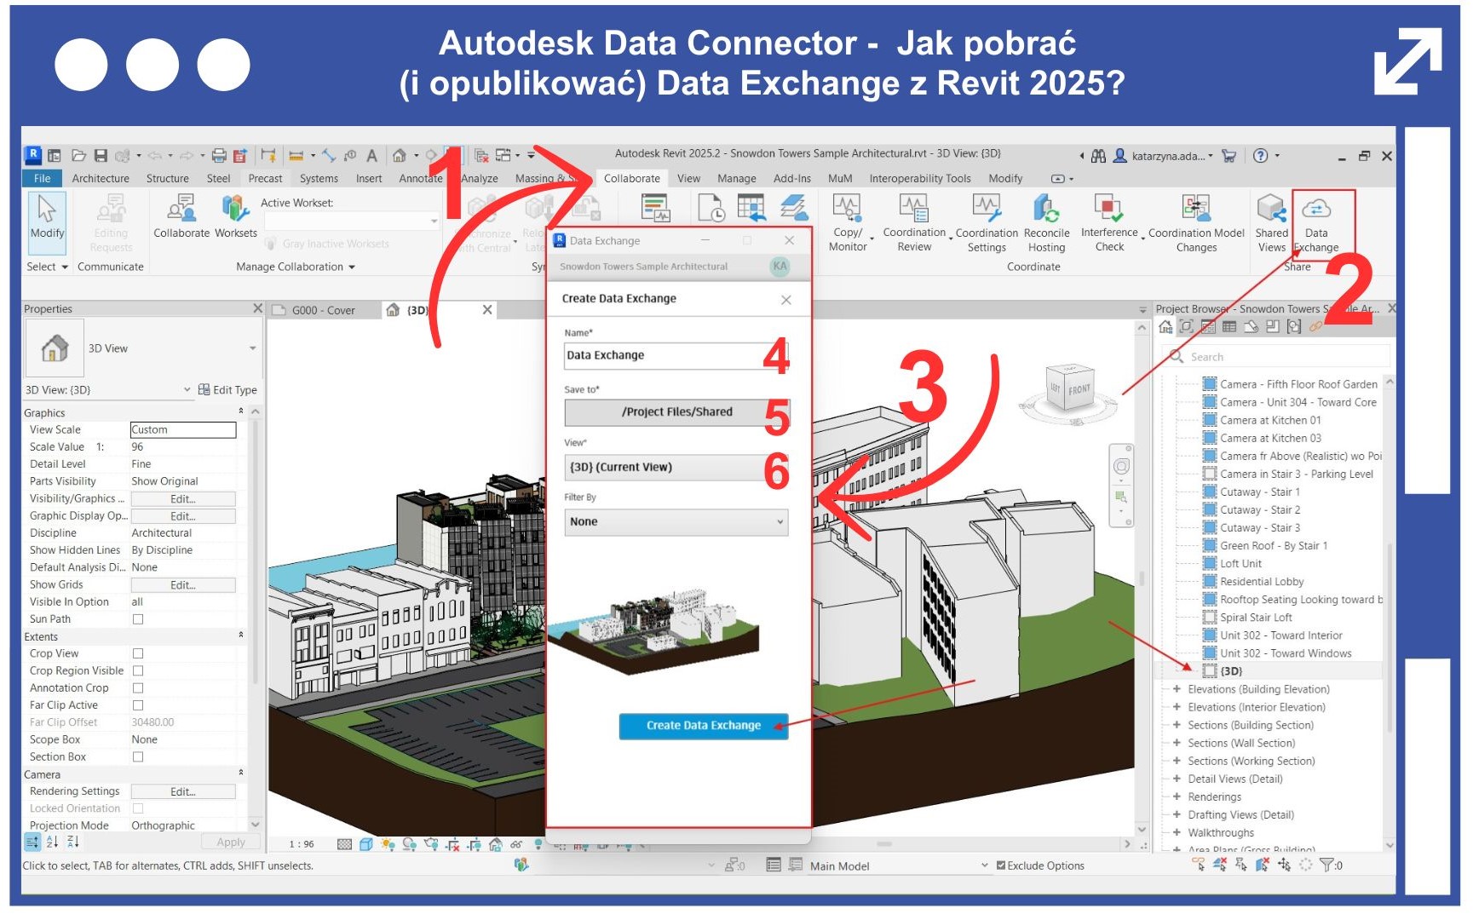Click Edit for Visibility/Graphics overrides
Image resolution: width=1473 pixels, height=920 pixels.
coord(182,499)
